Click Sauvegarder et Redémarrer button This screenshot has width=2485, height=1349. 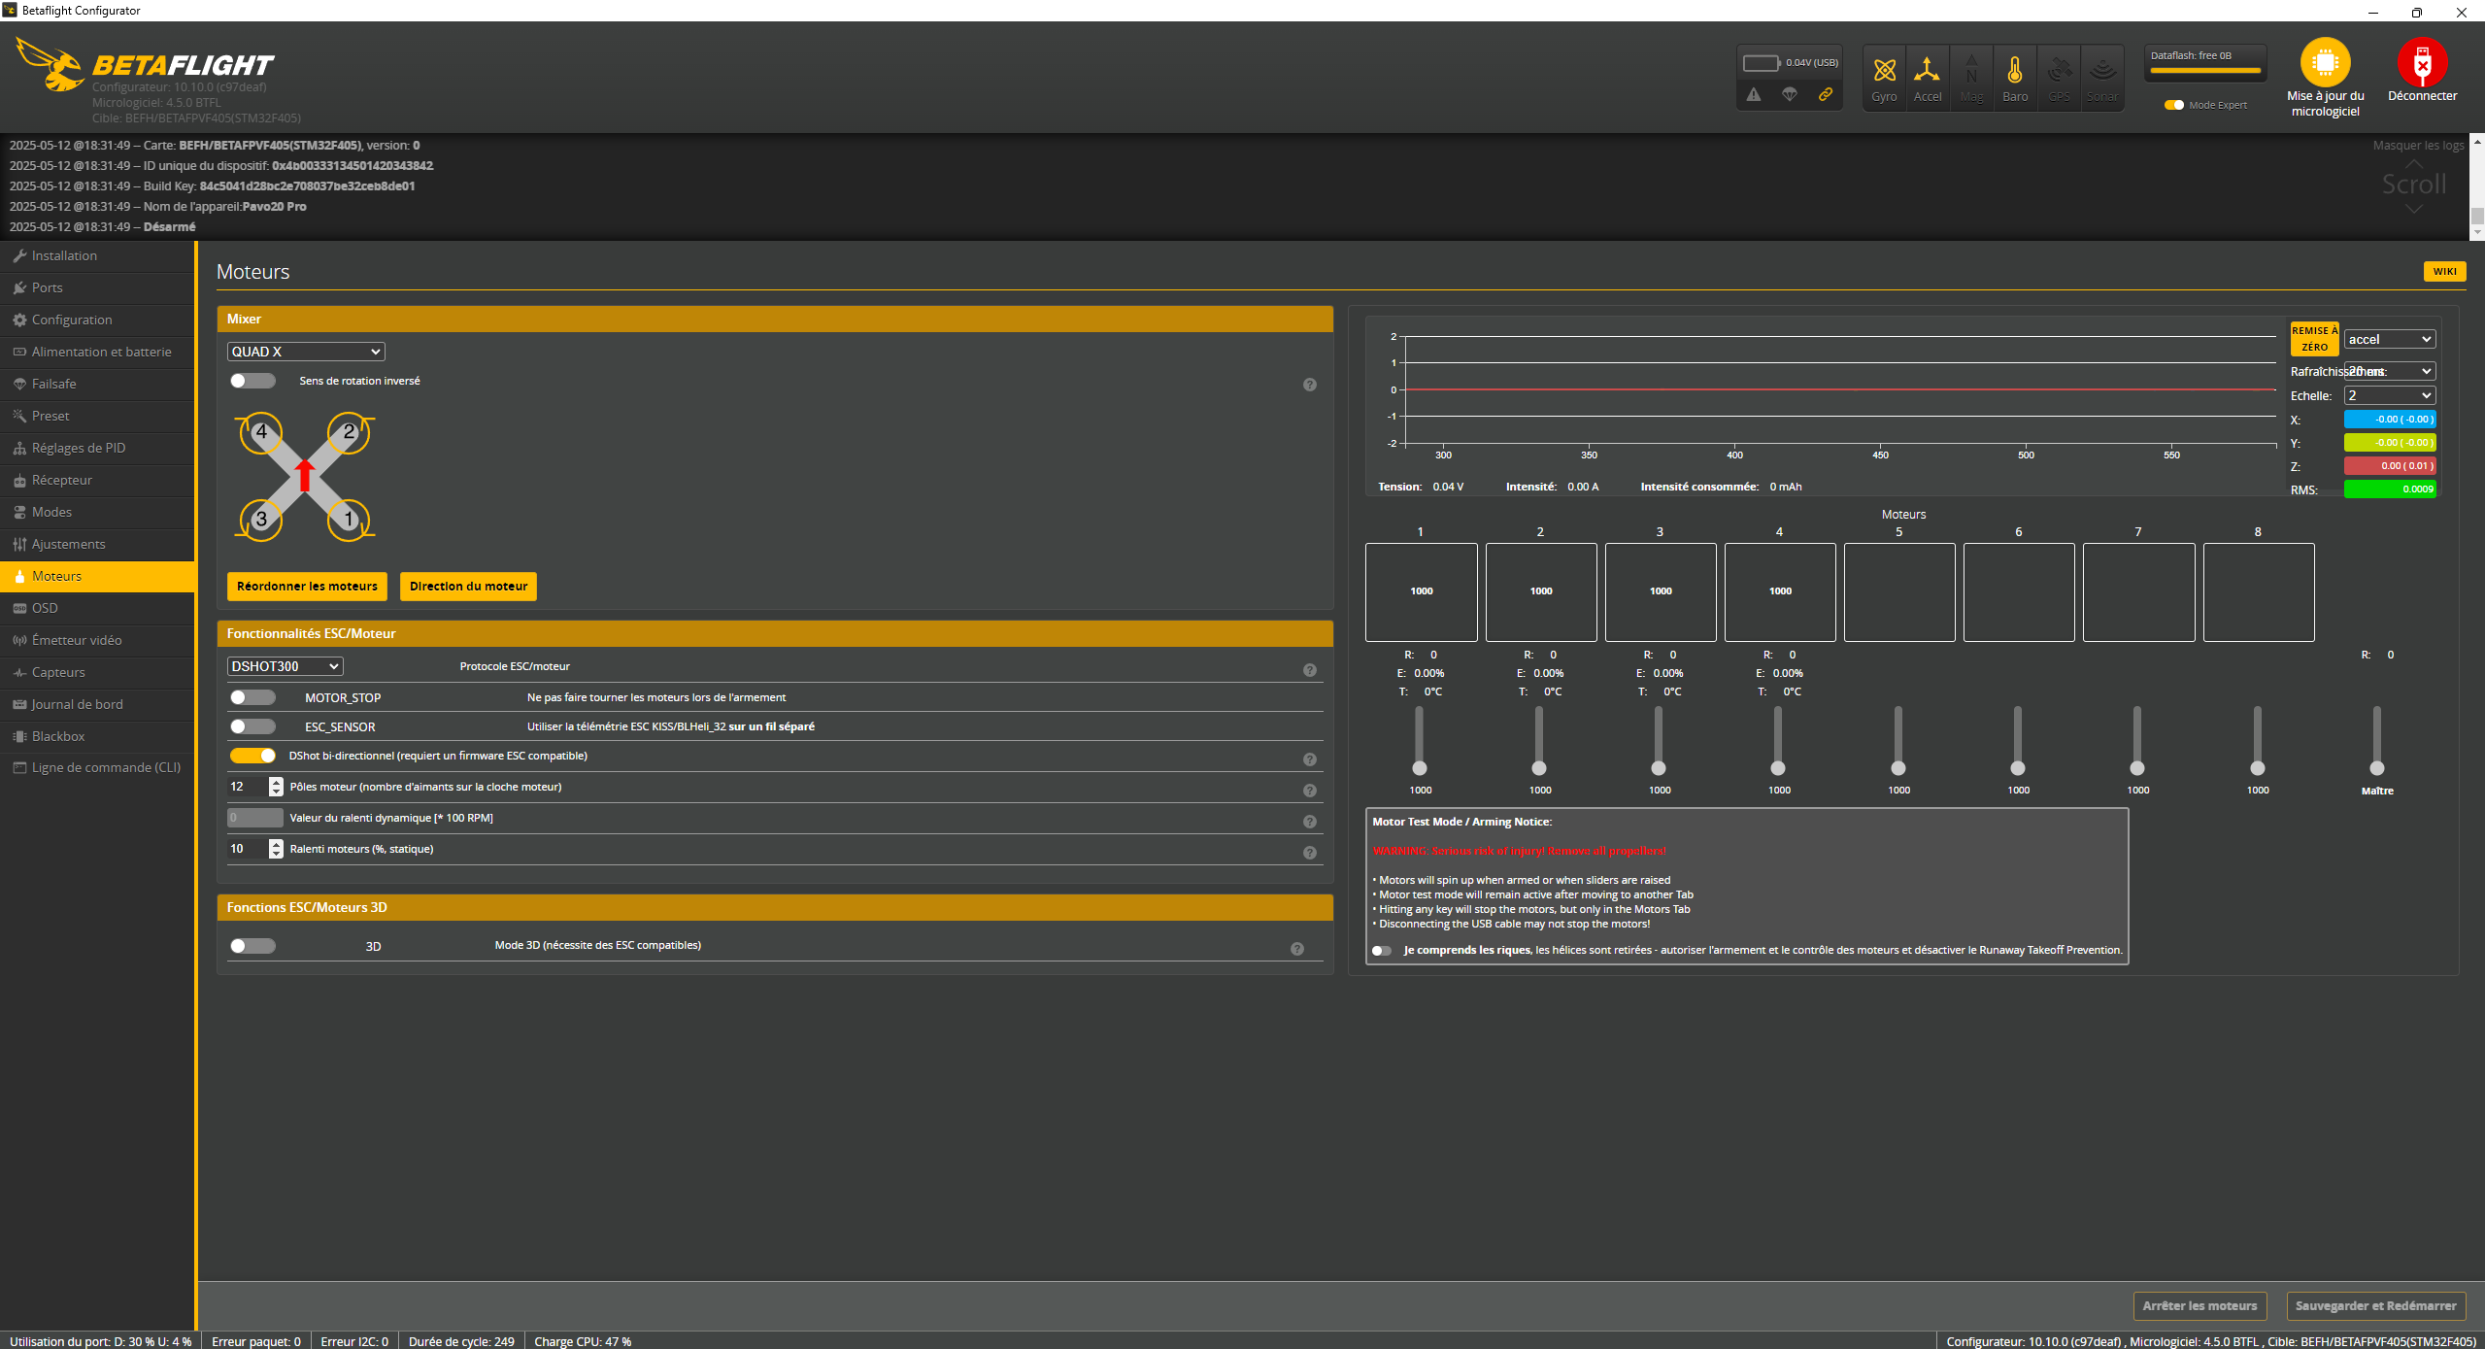pyautogui.click(x=2375, y=1305)
